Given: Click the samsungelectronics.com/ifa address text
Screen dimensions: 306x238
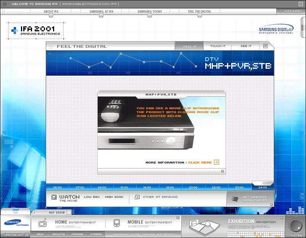Looking at the screenshot, I should pyautogui.click(x=89, y=4).
